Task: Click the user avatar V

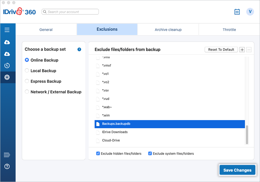Action: pyautogui.click(x=250, y=12)
